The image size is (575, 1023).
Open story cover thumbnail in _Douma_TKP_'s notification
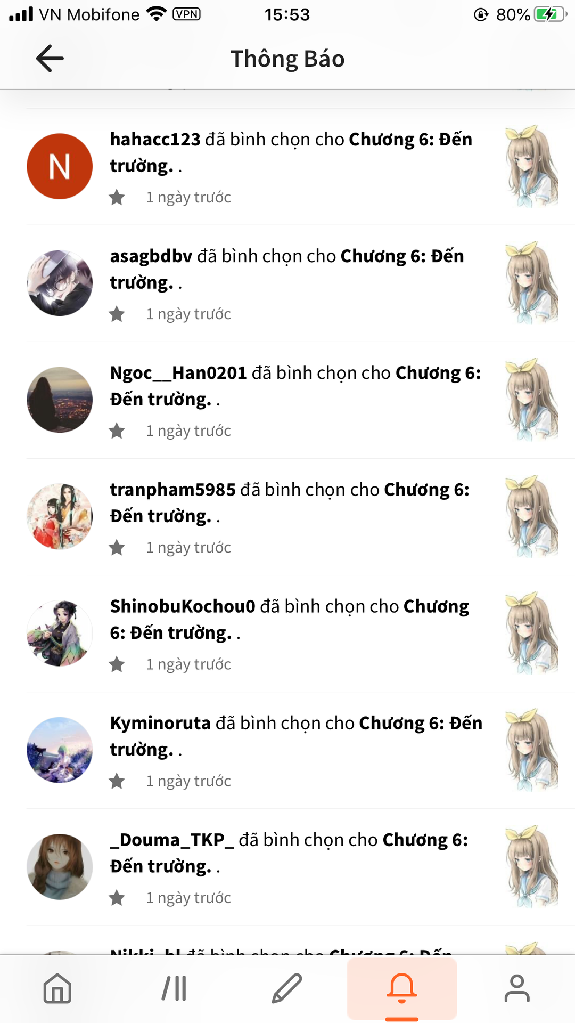coord(531,866)
